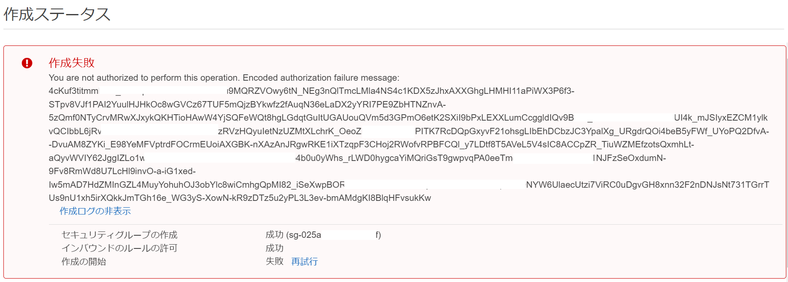Click the red error exclamation icon
The height and width of the screenshot is (282, 788).
[27, 63]
